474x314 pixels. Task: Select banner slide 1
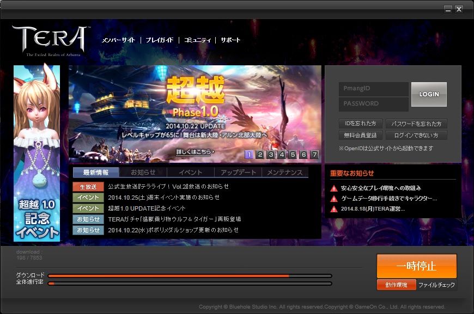coord(249,155)
